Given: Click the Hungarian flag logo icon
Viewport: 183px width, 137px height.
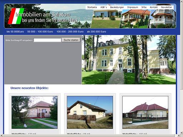Looking at the screenshot, I should point(16,16).
